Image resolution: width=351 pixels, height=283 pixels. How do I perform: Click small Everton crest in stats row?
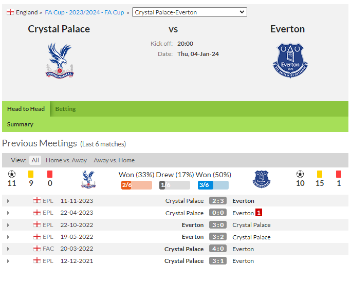261,179
